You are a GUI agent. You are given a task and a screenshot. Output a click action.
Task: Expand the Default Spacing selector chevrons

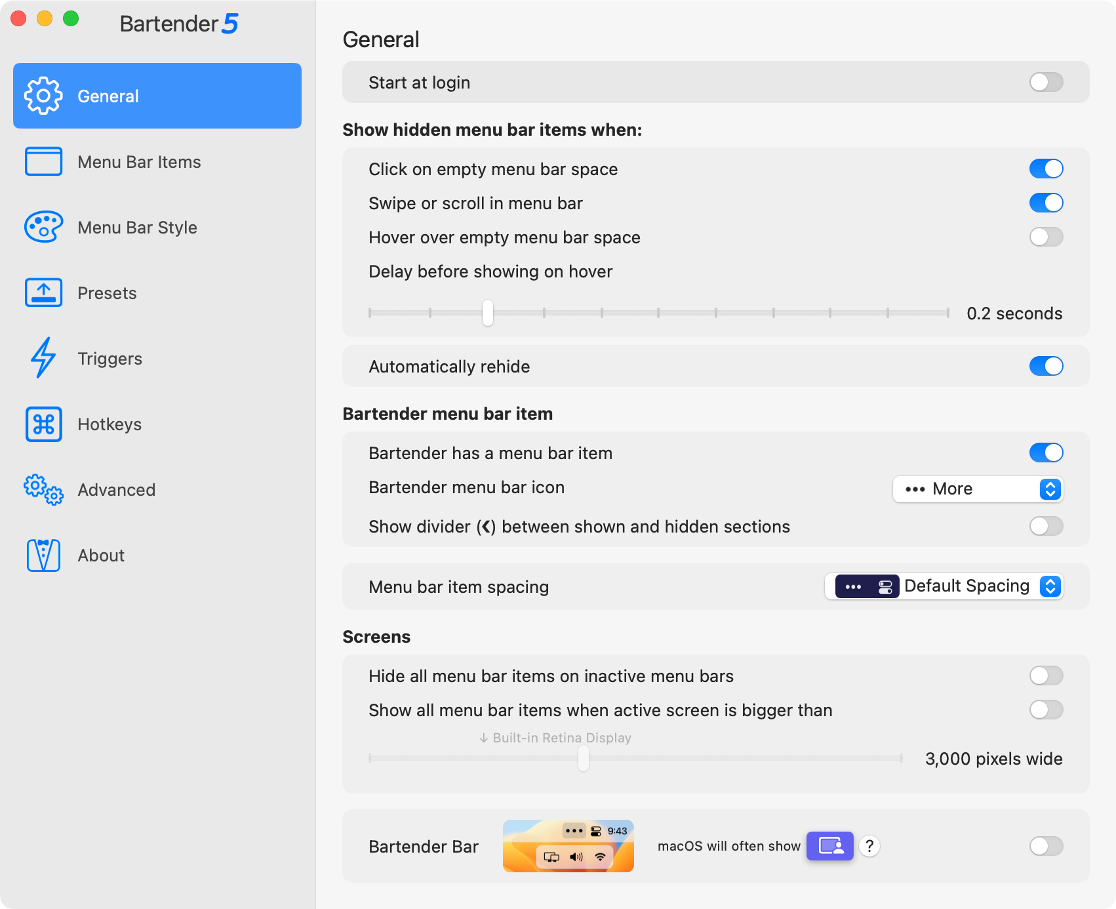click(x=1050, y=586)
